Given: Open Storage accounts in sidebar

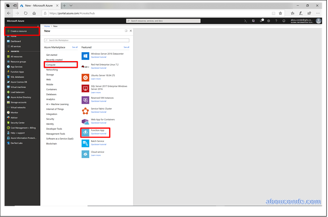Looking at the screenshot, I should [18, 102].
